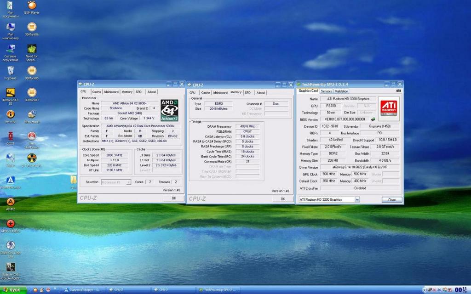Click the Socket AM2 (940) package field
The height and width of the screenshot is (294, 471).
(129, 113)
